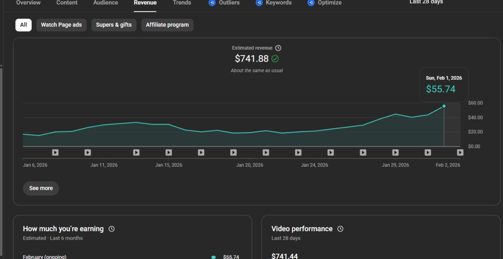
Task: Click clock icon next to How much you're earning
Action: 112,229
